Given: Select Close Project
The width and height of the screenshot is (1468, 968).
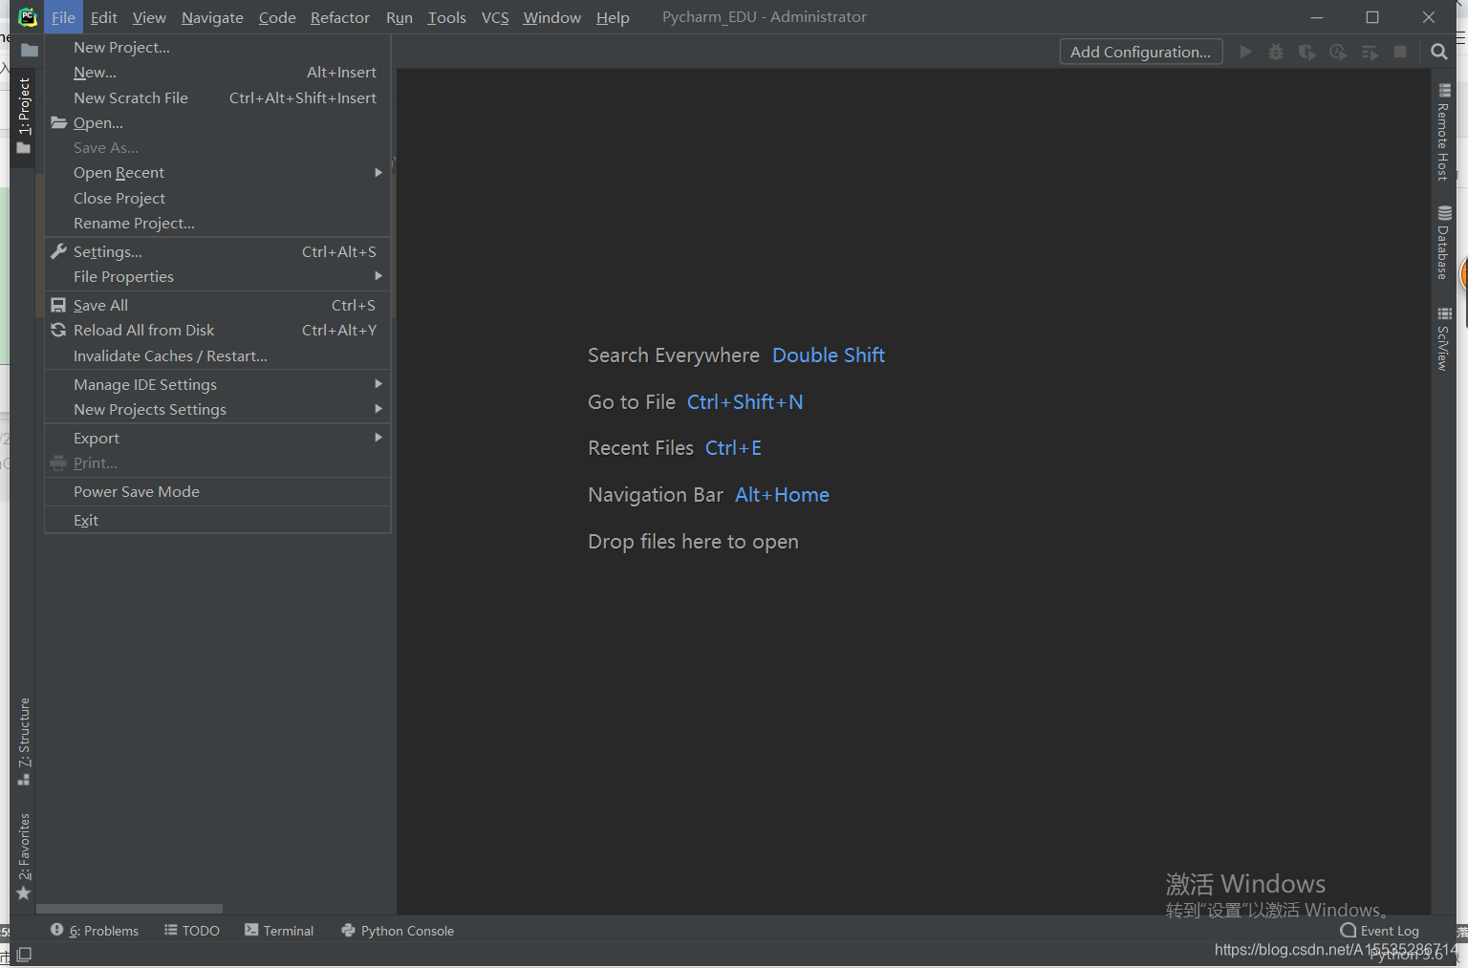Looking at the screenshot, I should [x=218, y=198].
